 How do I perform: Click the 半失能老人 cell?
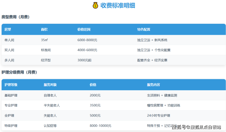coord(52,105)
